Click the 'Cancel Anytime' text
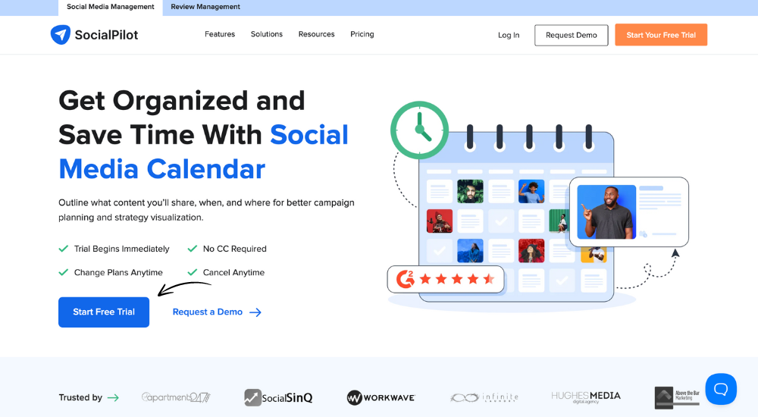Viewport: 758px width, 417px height. tap(234, 272)
